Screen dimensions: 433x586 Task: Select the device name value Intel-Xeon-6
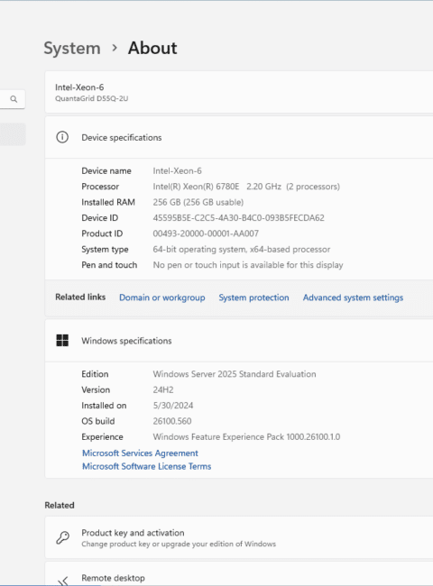coord(177,170)
